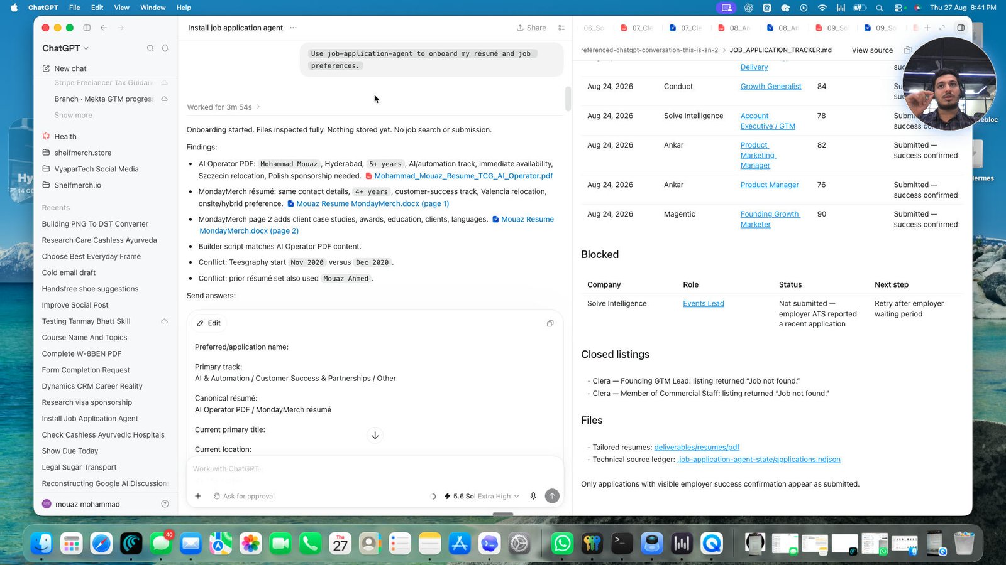Open the Help menu in menu bar
The height and width of the screenshot is (565, 1006).
coord(184,8)
